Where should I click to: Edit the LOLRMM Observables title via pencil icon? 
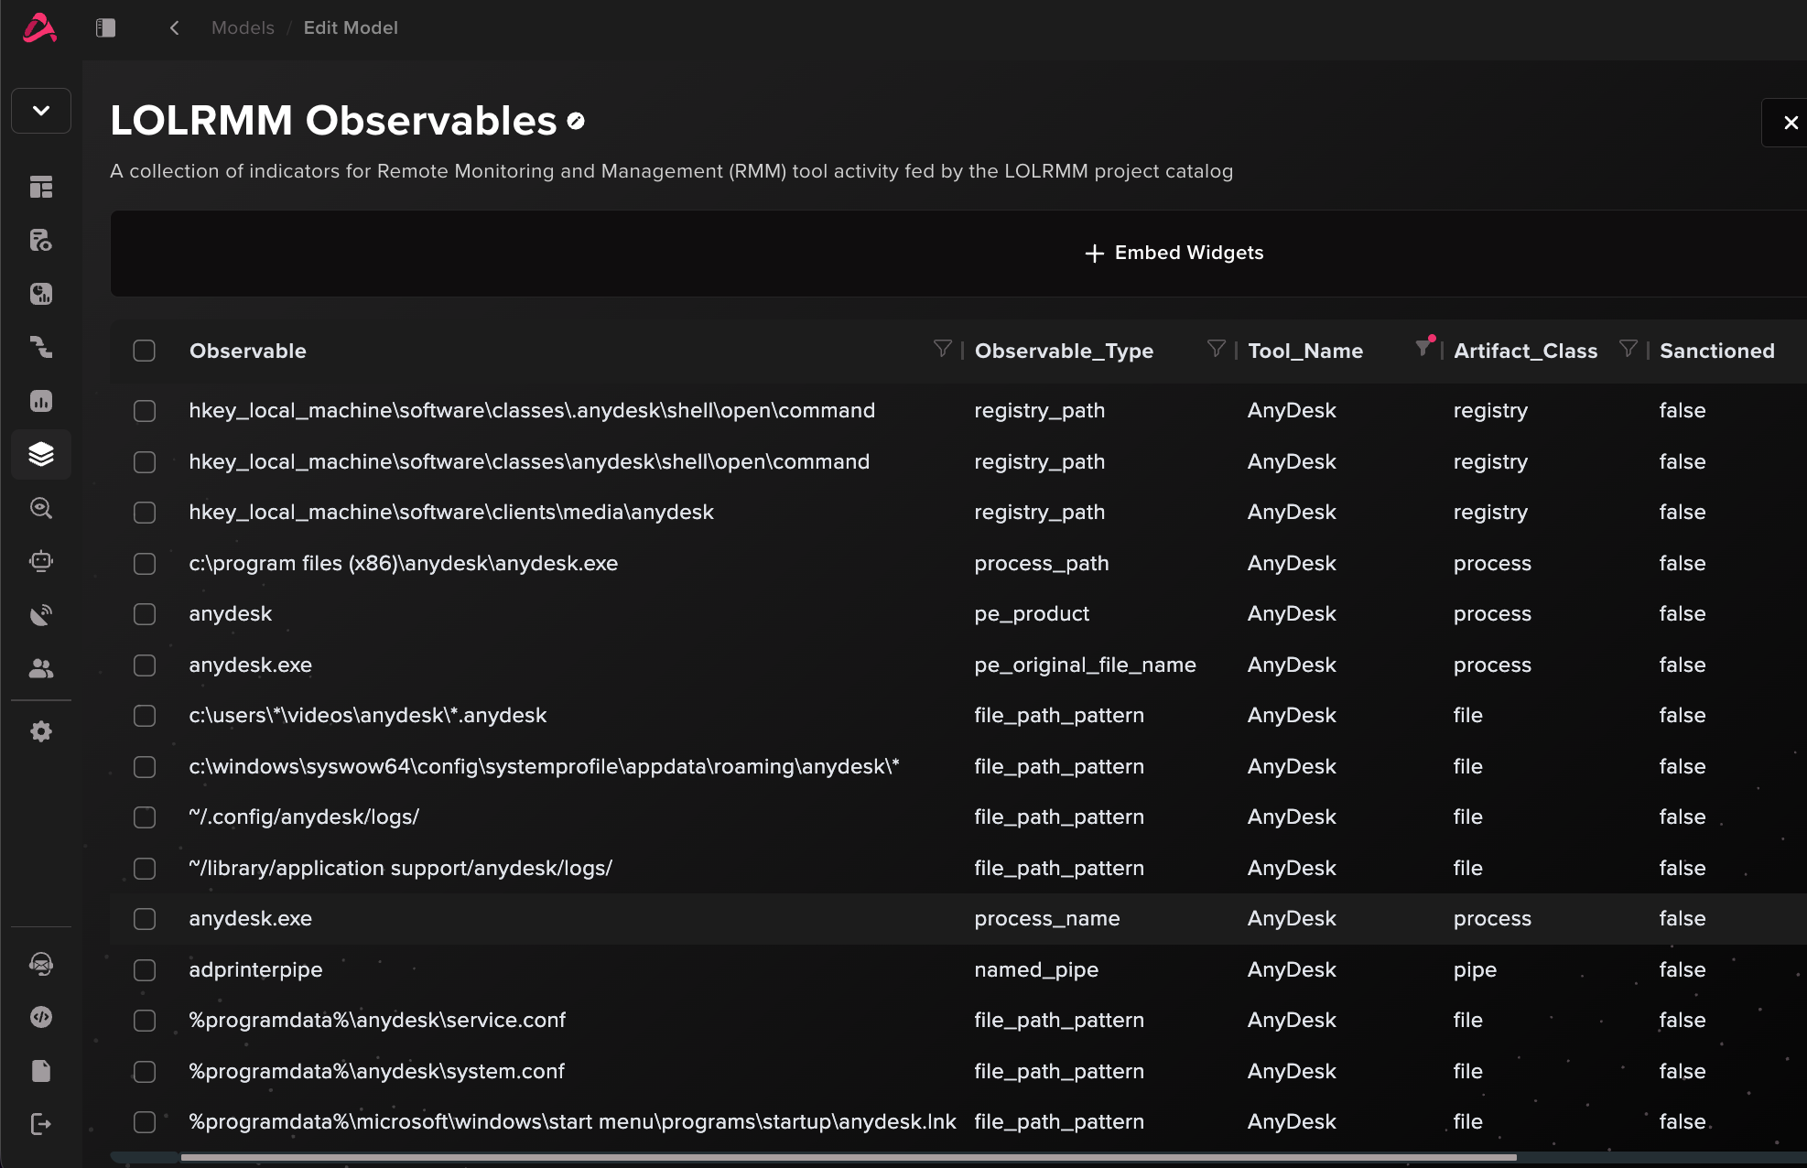point(576,121)
